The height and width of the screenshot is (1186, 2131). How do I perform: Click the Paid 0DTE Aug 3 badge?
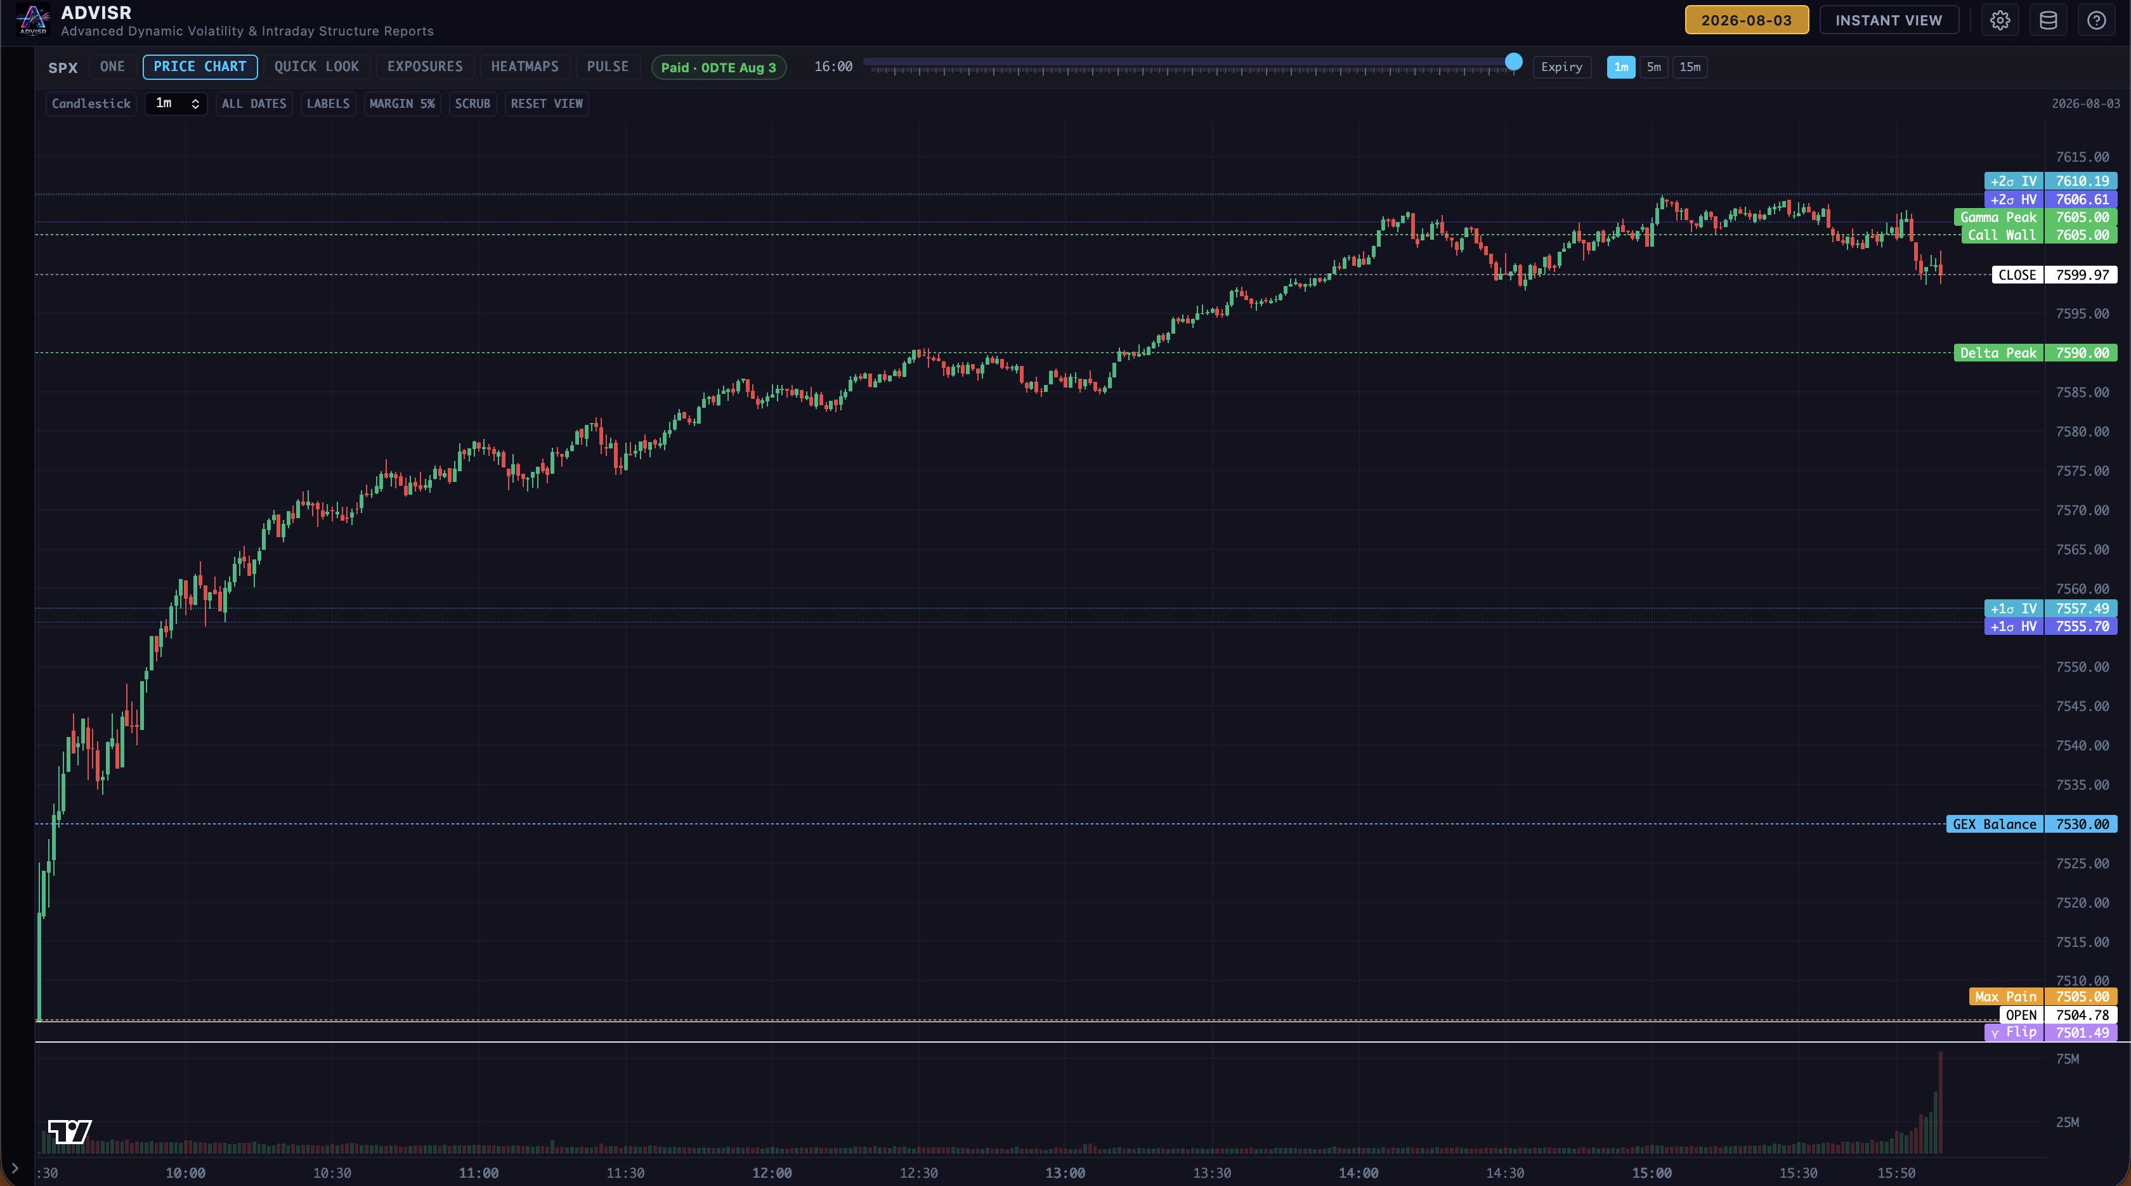tap(719, 68)
